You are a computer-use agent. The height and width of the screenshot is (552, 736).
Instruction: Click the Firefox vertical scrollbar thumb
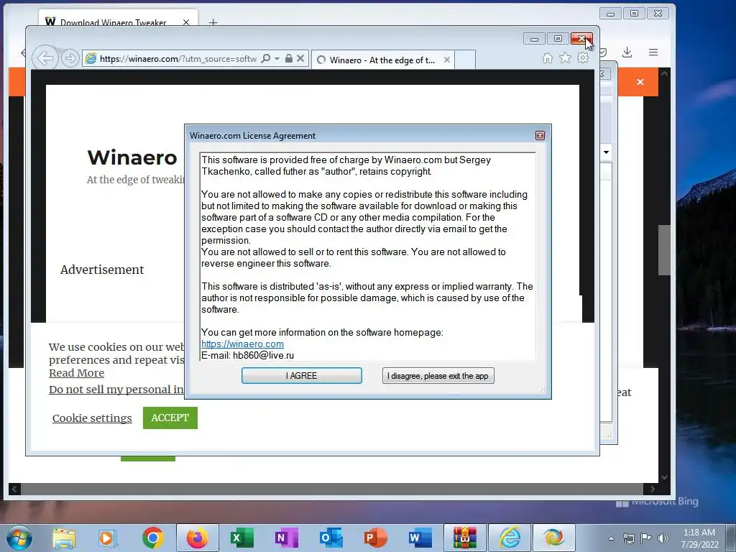[x=663, y=249]
